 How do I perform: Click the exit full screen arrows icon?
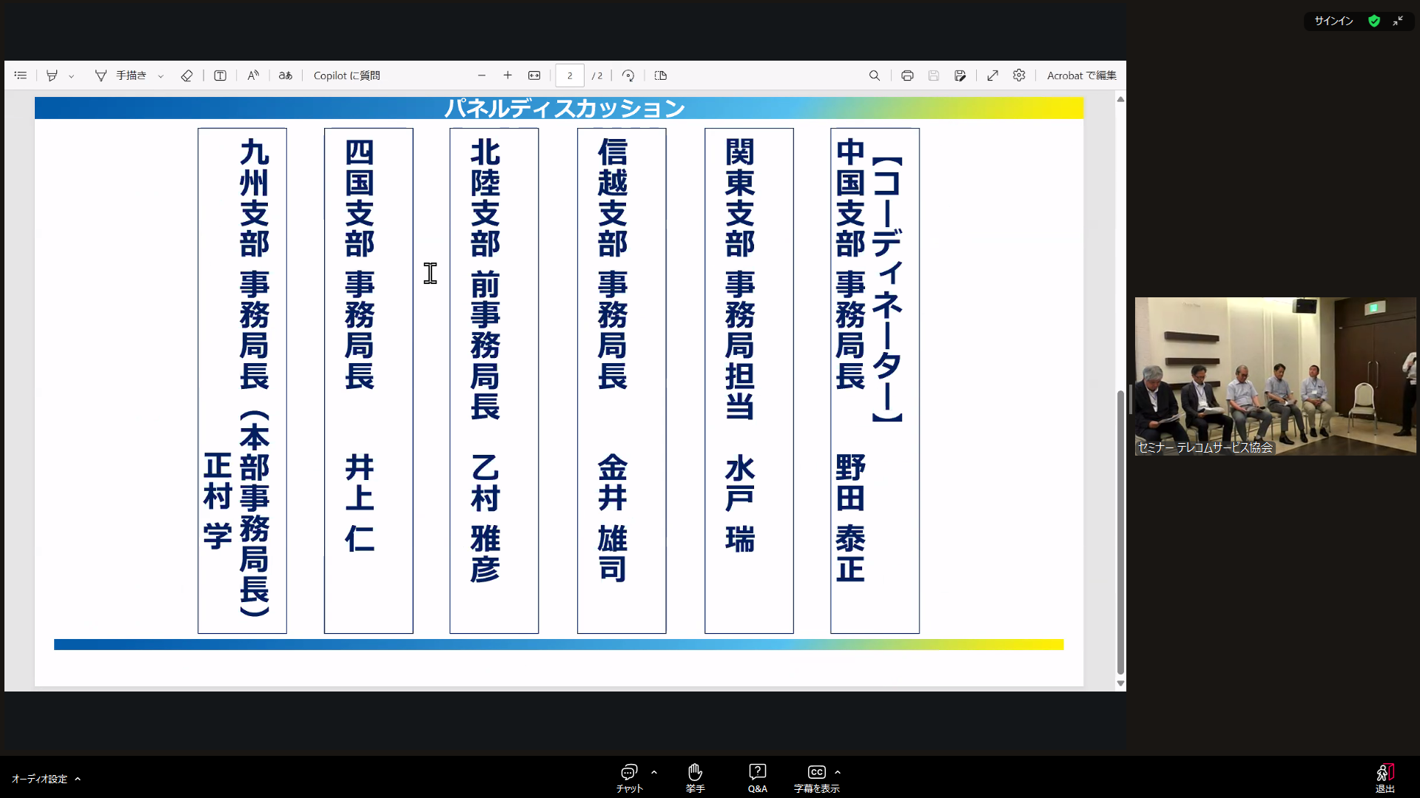[1398, 21]
